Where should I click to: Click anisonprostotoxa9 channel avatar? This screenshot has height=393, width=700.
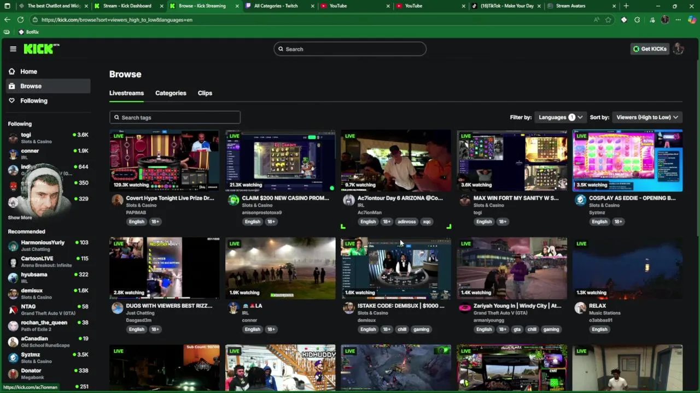tap(234, 200)
